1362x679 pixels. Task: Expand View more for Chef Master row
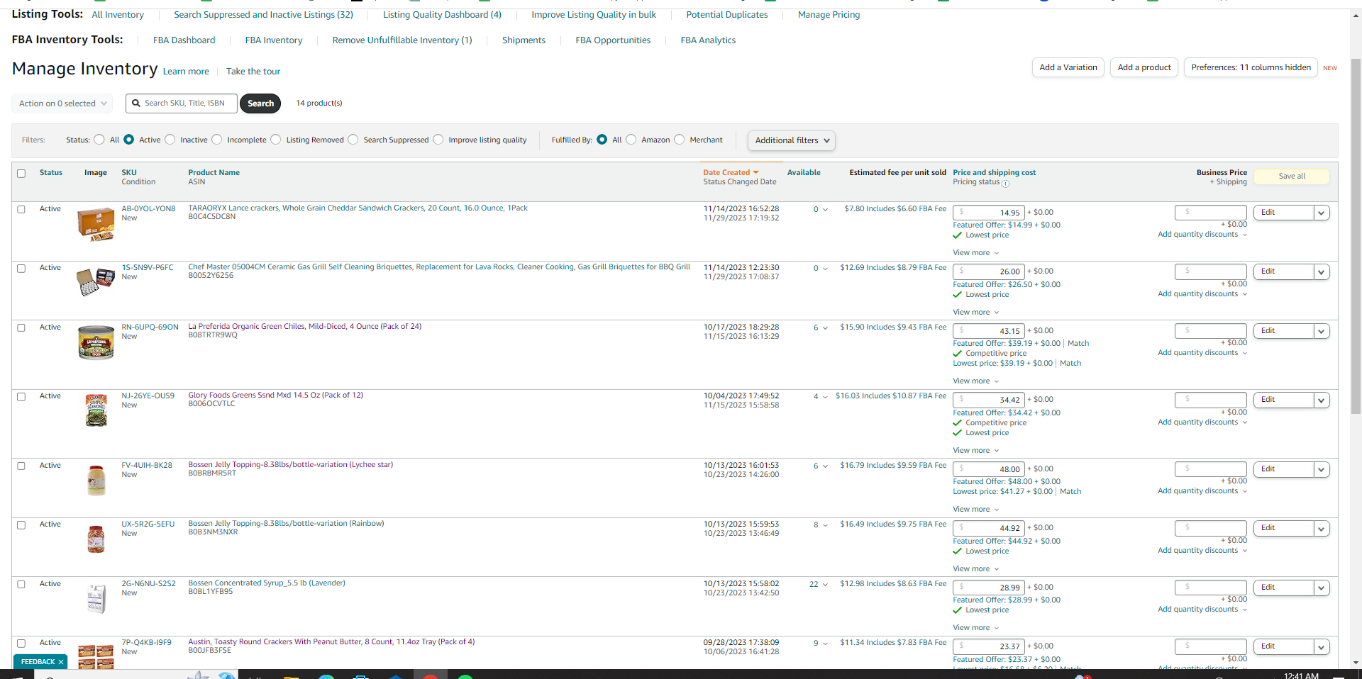click(x=976, y=313)
